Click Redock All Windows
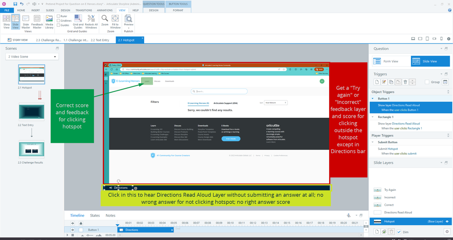Viewport: 453px width, 240px height. pos(91,22)
